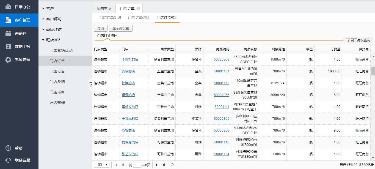Expand 展开高级查询 filter panel

(x=358, y=40)
